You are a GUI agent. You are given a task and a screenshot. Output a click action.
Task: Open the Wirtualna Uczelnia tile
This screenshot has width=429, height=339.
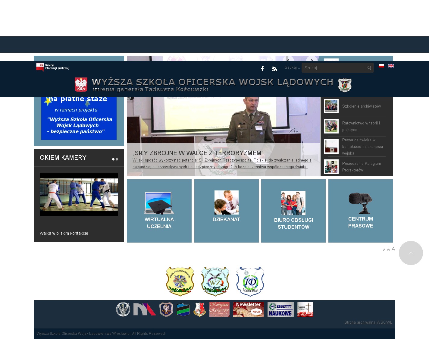coord(159,211)
